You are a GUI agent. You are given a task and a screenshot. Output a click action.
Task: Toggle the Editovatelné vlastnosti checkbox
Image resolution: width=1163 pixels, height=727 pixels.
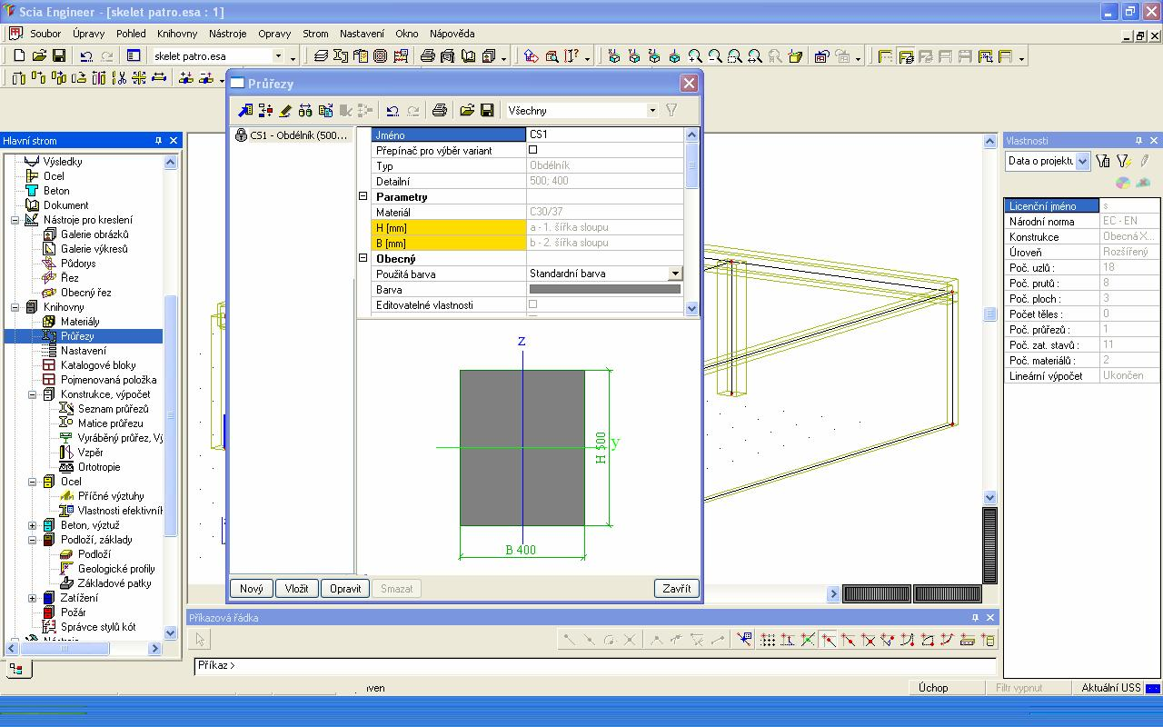click(533, 304)
